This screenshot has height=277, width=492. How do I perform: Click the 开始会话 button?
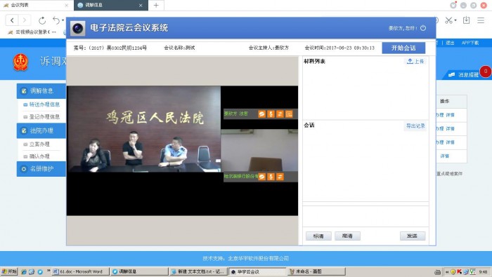click(x=403, y=48)
